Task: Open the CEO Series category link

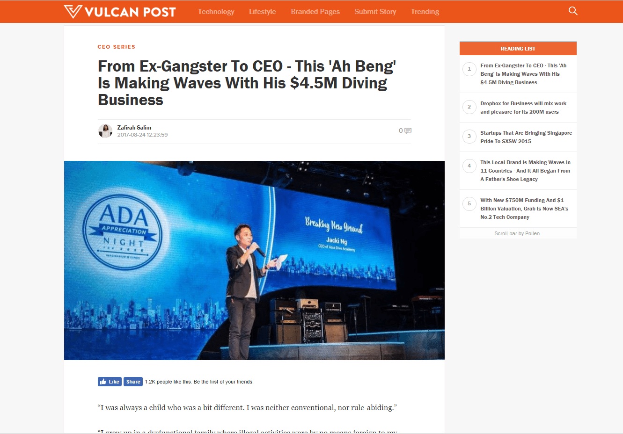Action: click(117, 47)
